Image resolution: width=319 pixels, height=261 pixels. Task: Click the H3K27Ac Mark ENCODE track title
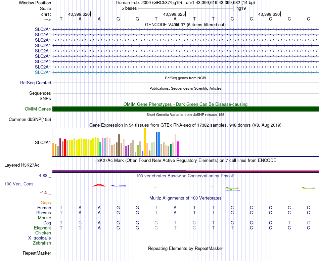pos(185,161)
